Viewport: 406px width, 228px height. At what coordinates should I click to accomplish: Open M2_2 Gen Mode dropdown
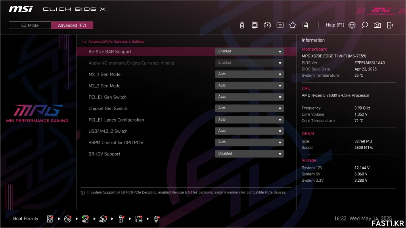[249, 85]
